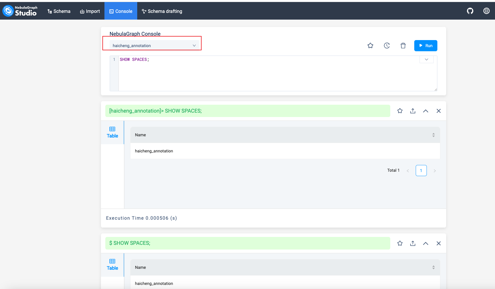Click the Total 1 count label
The width and height of the screenshot is (495, 289).
coord(393,170)
